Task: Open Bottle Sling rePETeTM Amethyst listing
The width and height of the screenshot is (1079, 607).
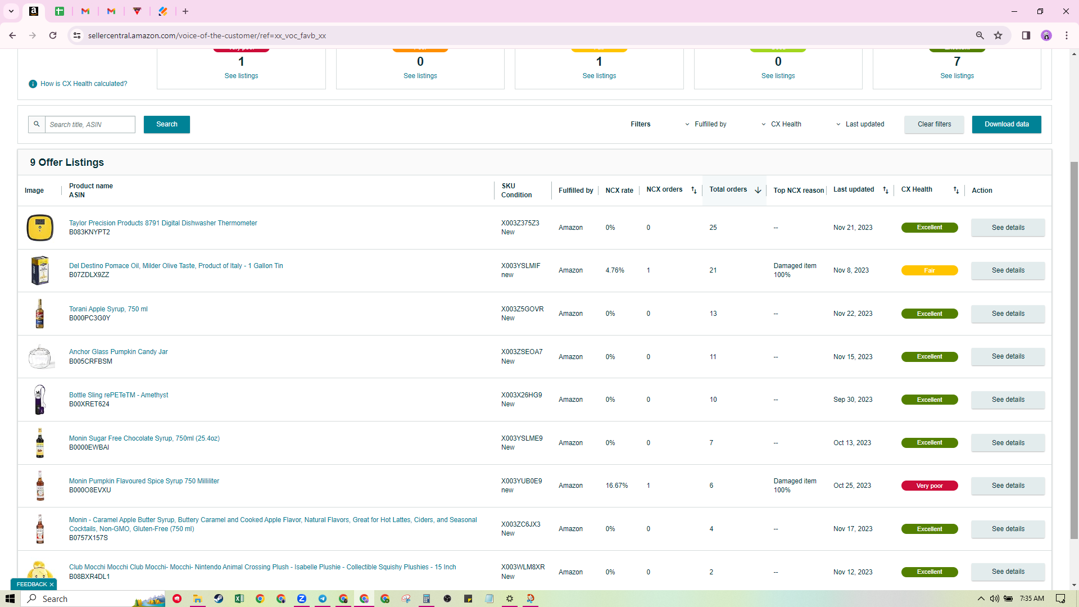Action: [x=119, y=395]
